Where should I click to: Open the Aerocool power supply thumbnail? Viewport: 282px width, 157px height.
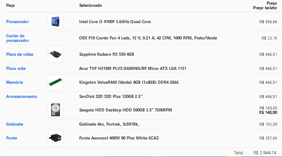click(x=55, y=138)
